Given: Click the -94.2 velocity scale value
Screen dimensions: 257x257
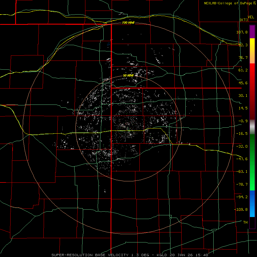Looking at the screenshot, I should pos(242,197).
